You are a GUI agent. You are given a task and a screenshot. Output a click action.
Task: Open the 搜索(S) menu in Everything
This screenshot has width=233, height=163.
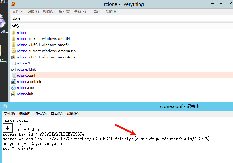64,12
